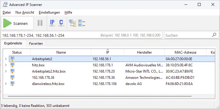
Task: Click IP cell 192.168.178.1
Action: tap(103, 65)
